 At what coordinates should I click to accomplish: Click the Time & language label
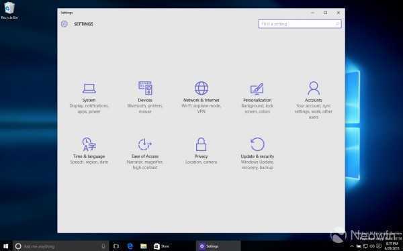coord(89,156)
